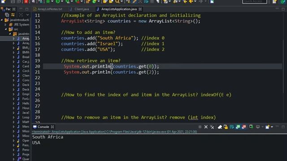Image resolution: width=287 pixels, height=161 pixels.
Task: Close the ArrayListsApplication.java tab
Action: pos(140,9)
